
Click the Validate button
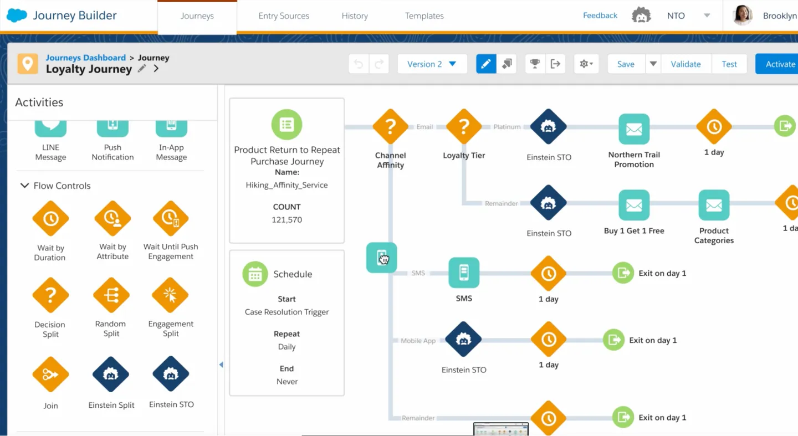tap(686, 64)
